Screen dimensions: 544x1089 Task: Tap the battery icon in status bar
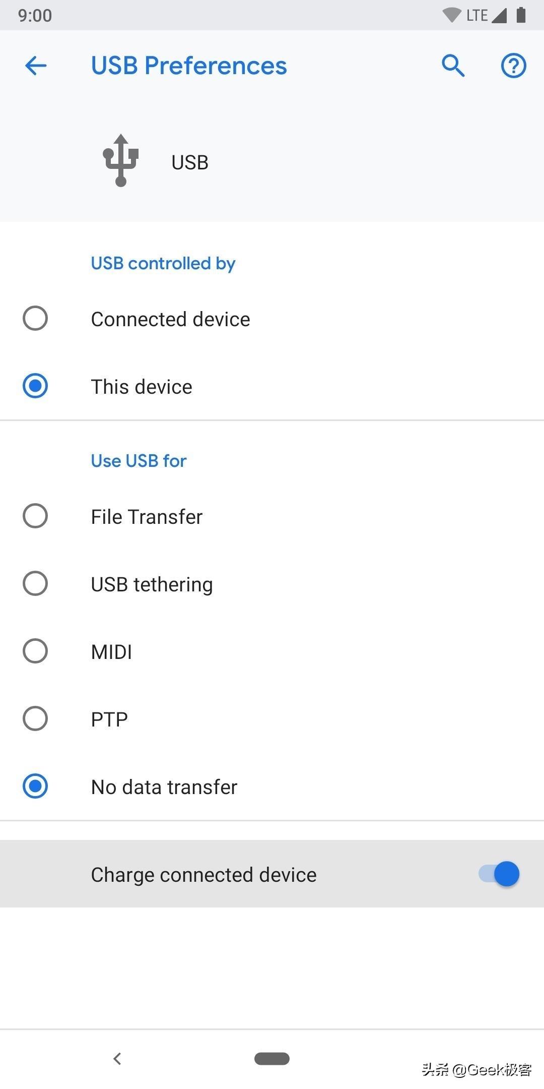pyautogui.click(x=521, y=15)
